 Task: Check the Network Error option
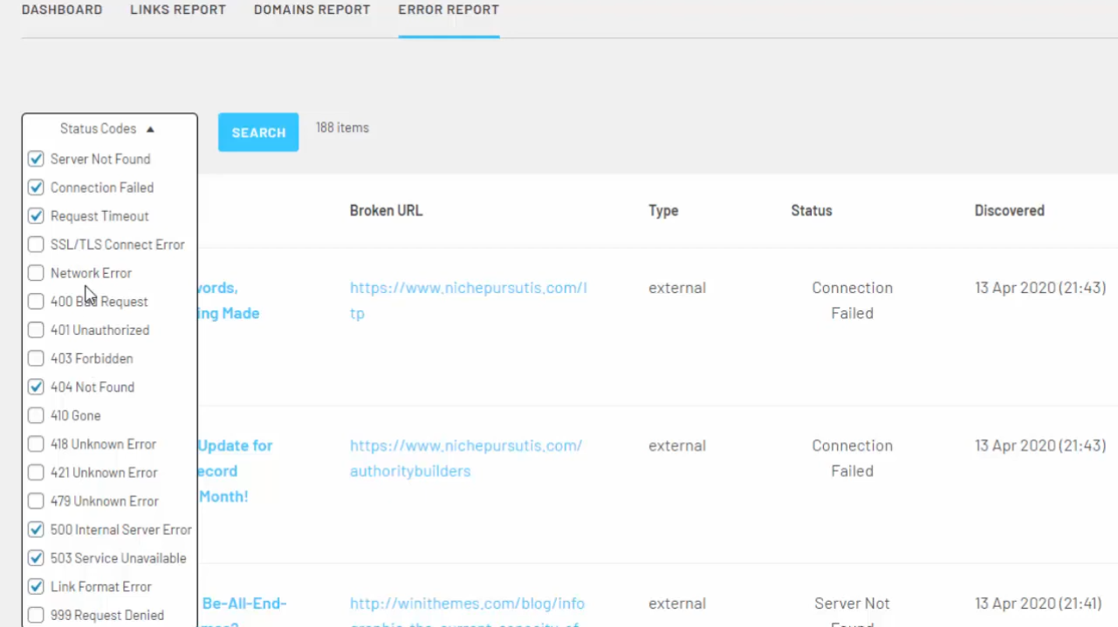tap(36, 273)
